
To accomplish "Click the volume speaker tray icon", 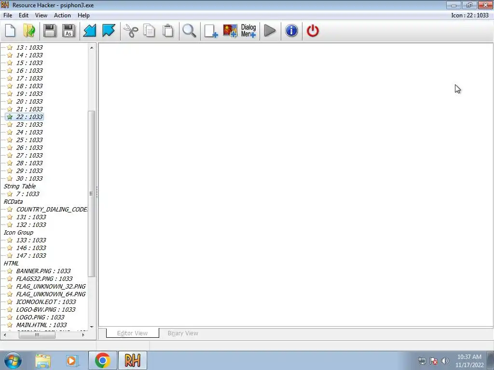I will tap(445, 361).
